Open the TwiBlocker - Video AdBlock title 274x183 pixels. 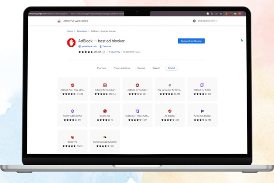[137, 116]
